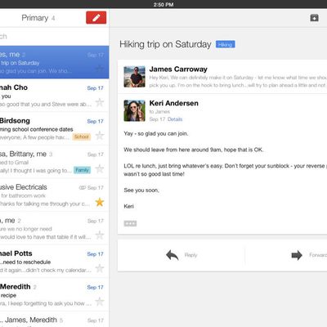The width and height of the screenshot is (327, 327).
Task: Click the 'to James' recipient line
Action: pos(159,112)
